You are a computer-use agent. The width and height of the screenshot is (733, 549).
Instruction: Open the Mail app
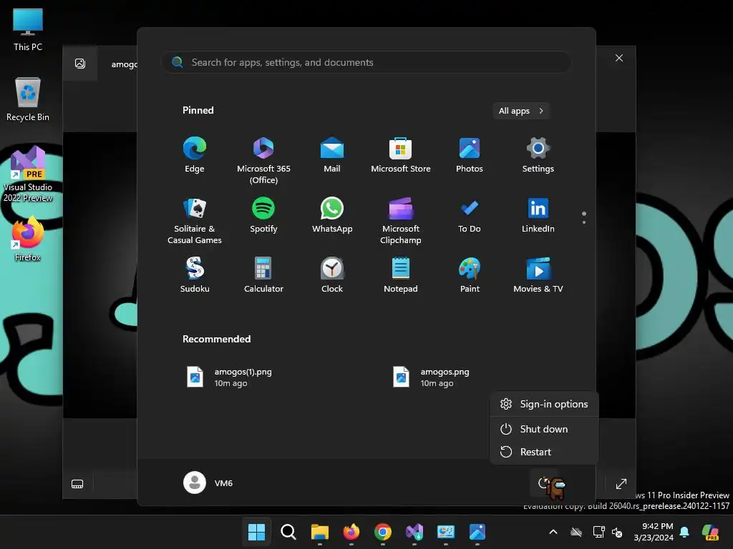pyautogui.click(x=332, y=155)
